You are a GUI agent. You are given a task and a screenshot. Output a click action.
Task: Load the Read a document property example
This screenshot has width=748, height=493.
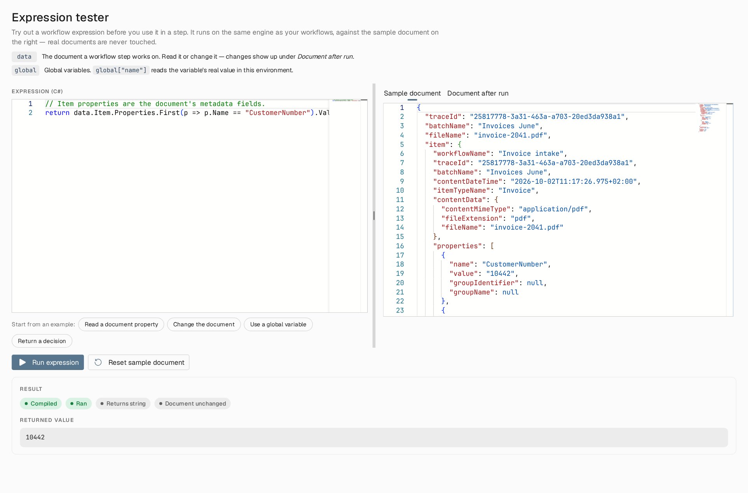coord(121,324)
